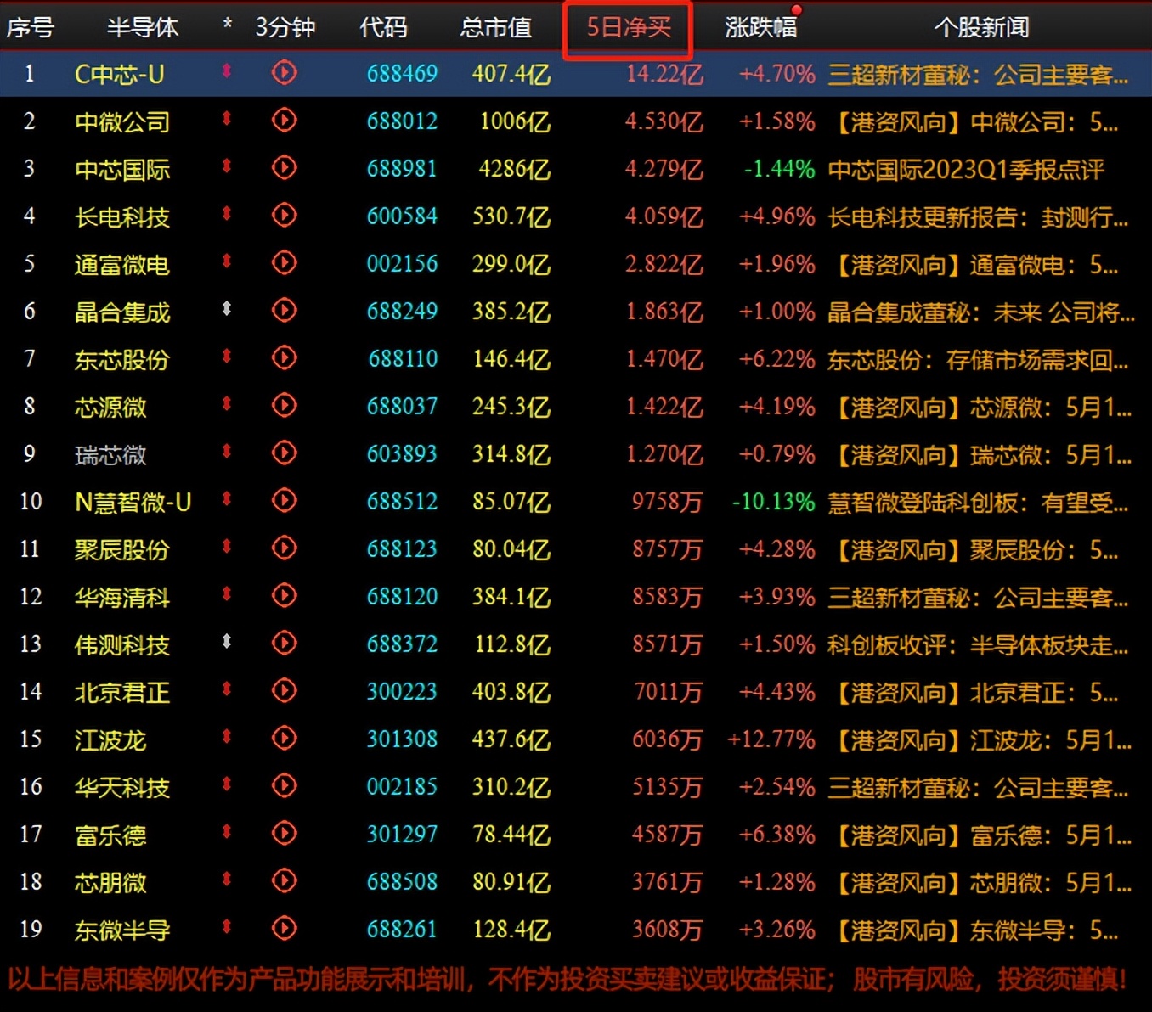Select the red marker icon next to 中芯国际
This screenshot has height=1012, width=1152.
[x=227, y=166]
